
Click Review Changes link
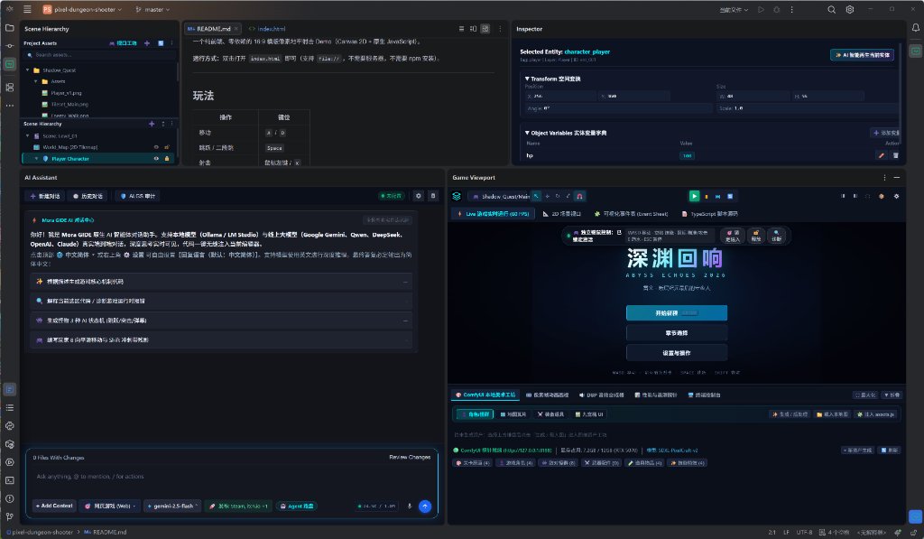410,457
